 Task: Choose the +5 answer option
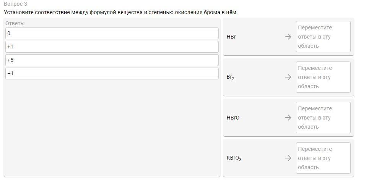[112, 60]
